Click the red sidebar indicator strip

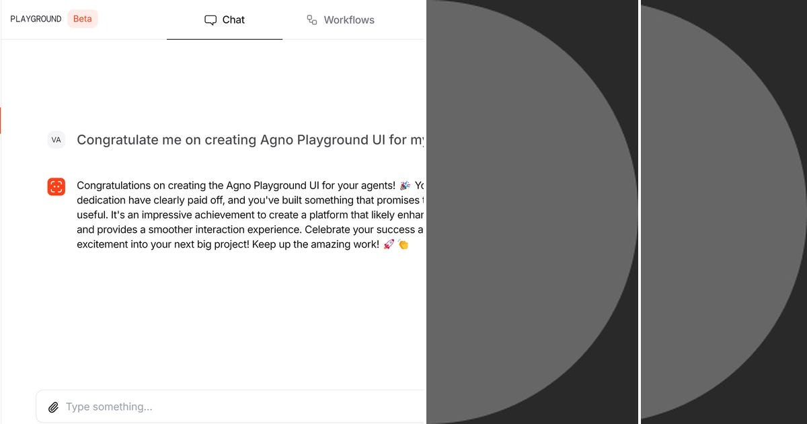point(1,120)
